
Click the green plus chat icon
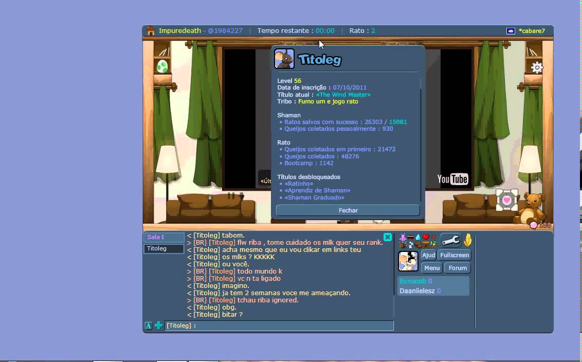point(158,325)
